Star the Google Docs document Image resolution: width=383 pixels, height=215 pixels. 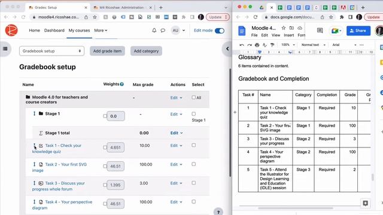[x=283, y=28]
